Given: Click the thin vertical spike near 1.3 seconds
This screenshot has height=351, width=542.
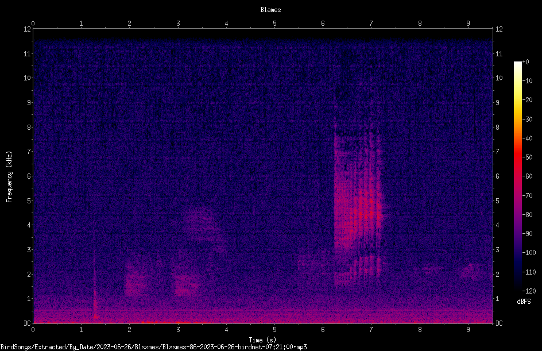Looking at the screenshot, I should 94,277.
